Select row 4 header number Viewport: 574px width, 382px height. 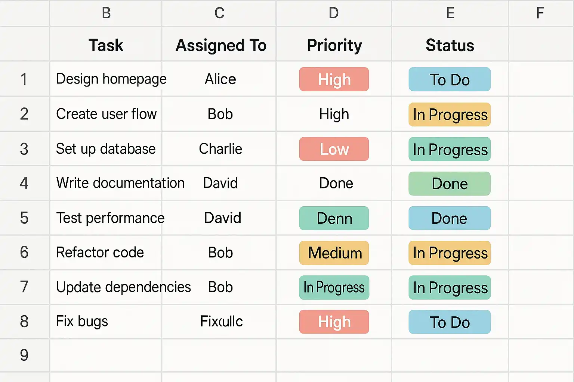point(24,183)
